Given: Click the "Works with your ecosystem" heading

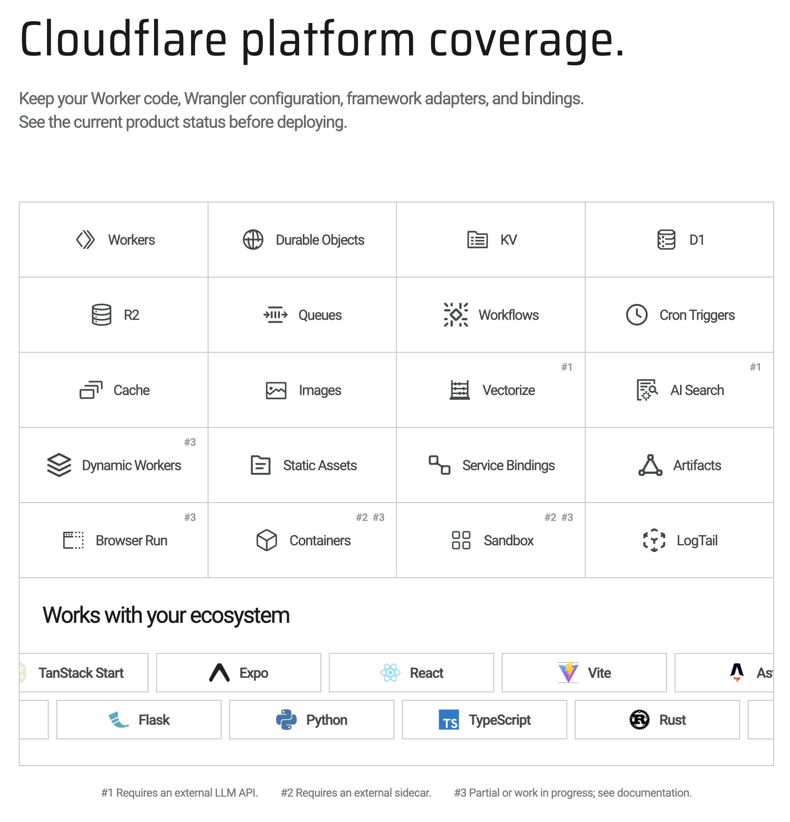Looking at the screenshot, I should (x=166, y=615).
